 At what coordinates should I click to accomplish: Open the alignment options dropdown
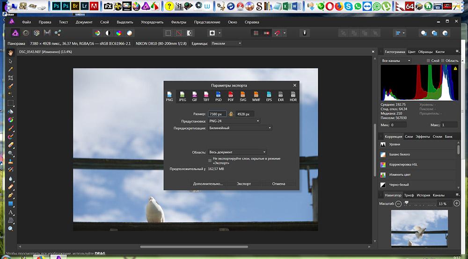400,33
